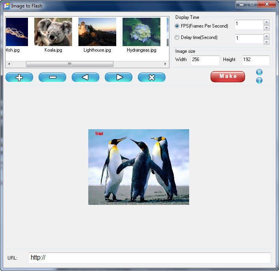
Task: Click the penguins preview image
Action: point(139,167)
